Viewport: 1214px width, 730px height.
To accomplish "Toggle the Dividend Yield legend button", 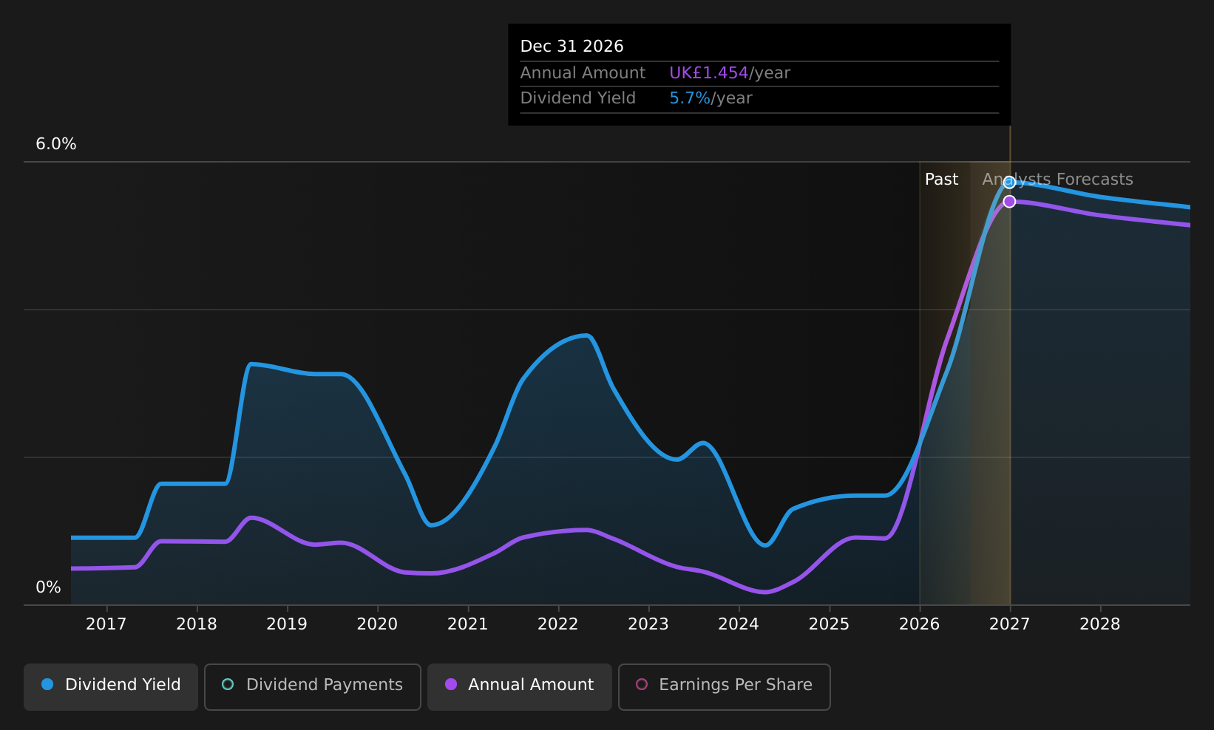I will (111, 687).
